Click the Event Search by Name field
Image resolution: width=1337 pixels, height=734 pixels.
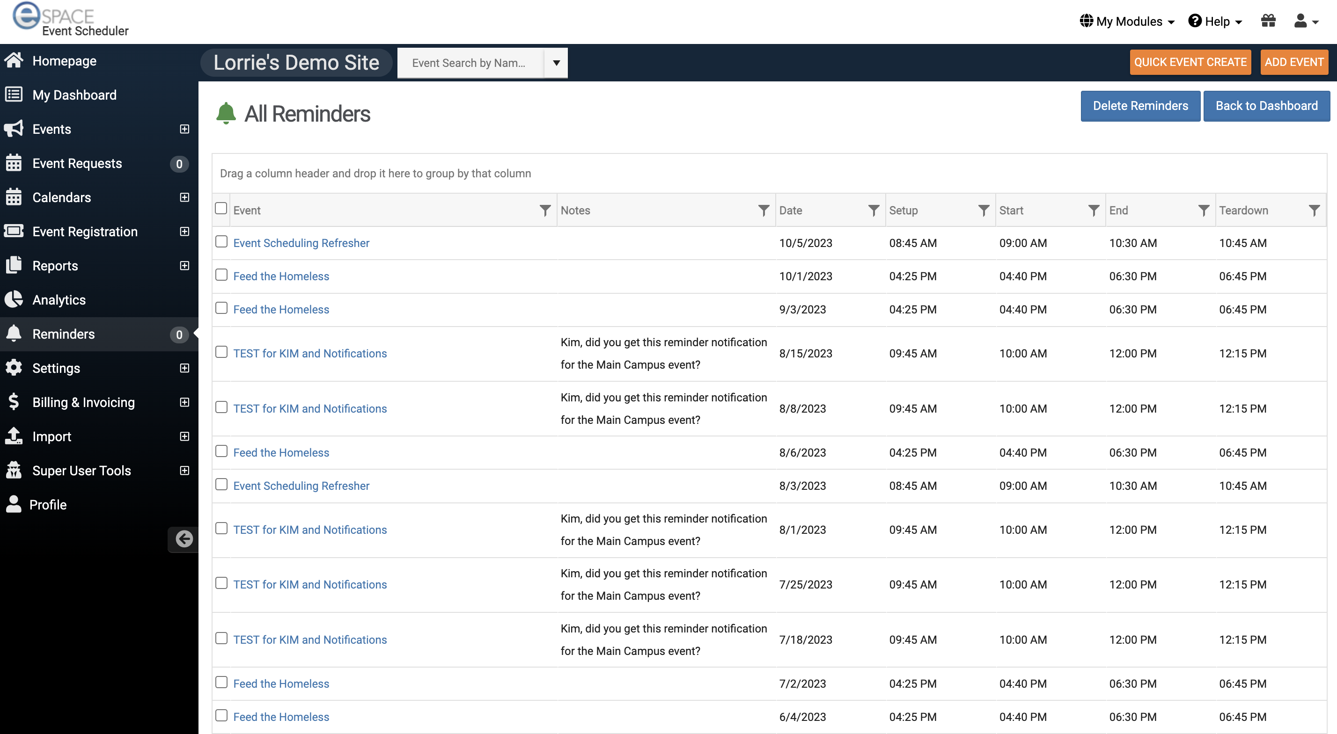point(471,63)
